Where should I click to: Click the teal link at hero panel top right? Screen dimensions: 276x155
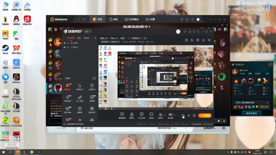click(267, 74)
